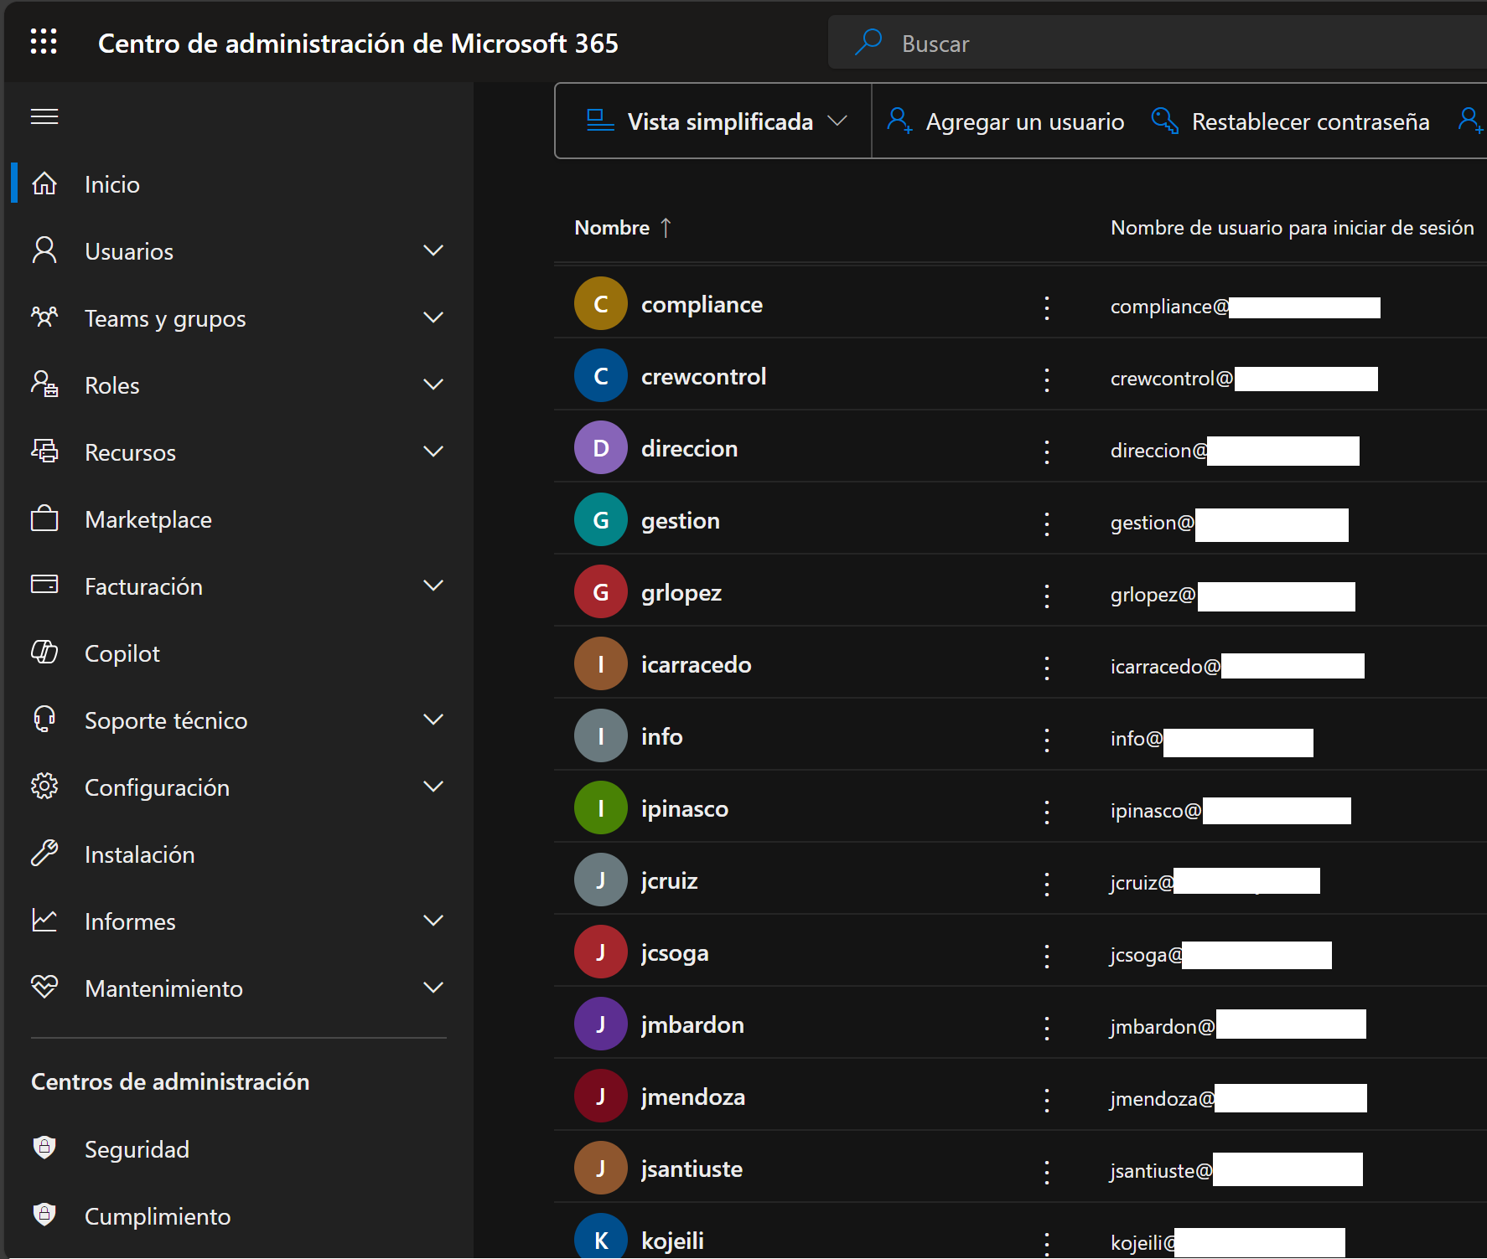Expand the Usuarios menu chevron
Screen dimensions: 1487x1259
coord(433,250)
